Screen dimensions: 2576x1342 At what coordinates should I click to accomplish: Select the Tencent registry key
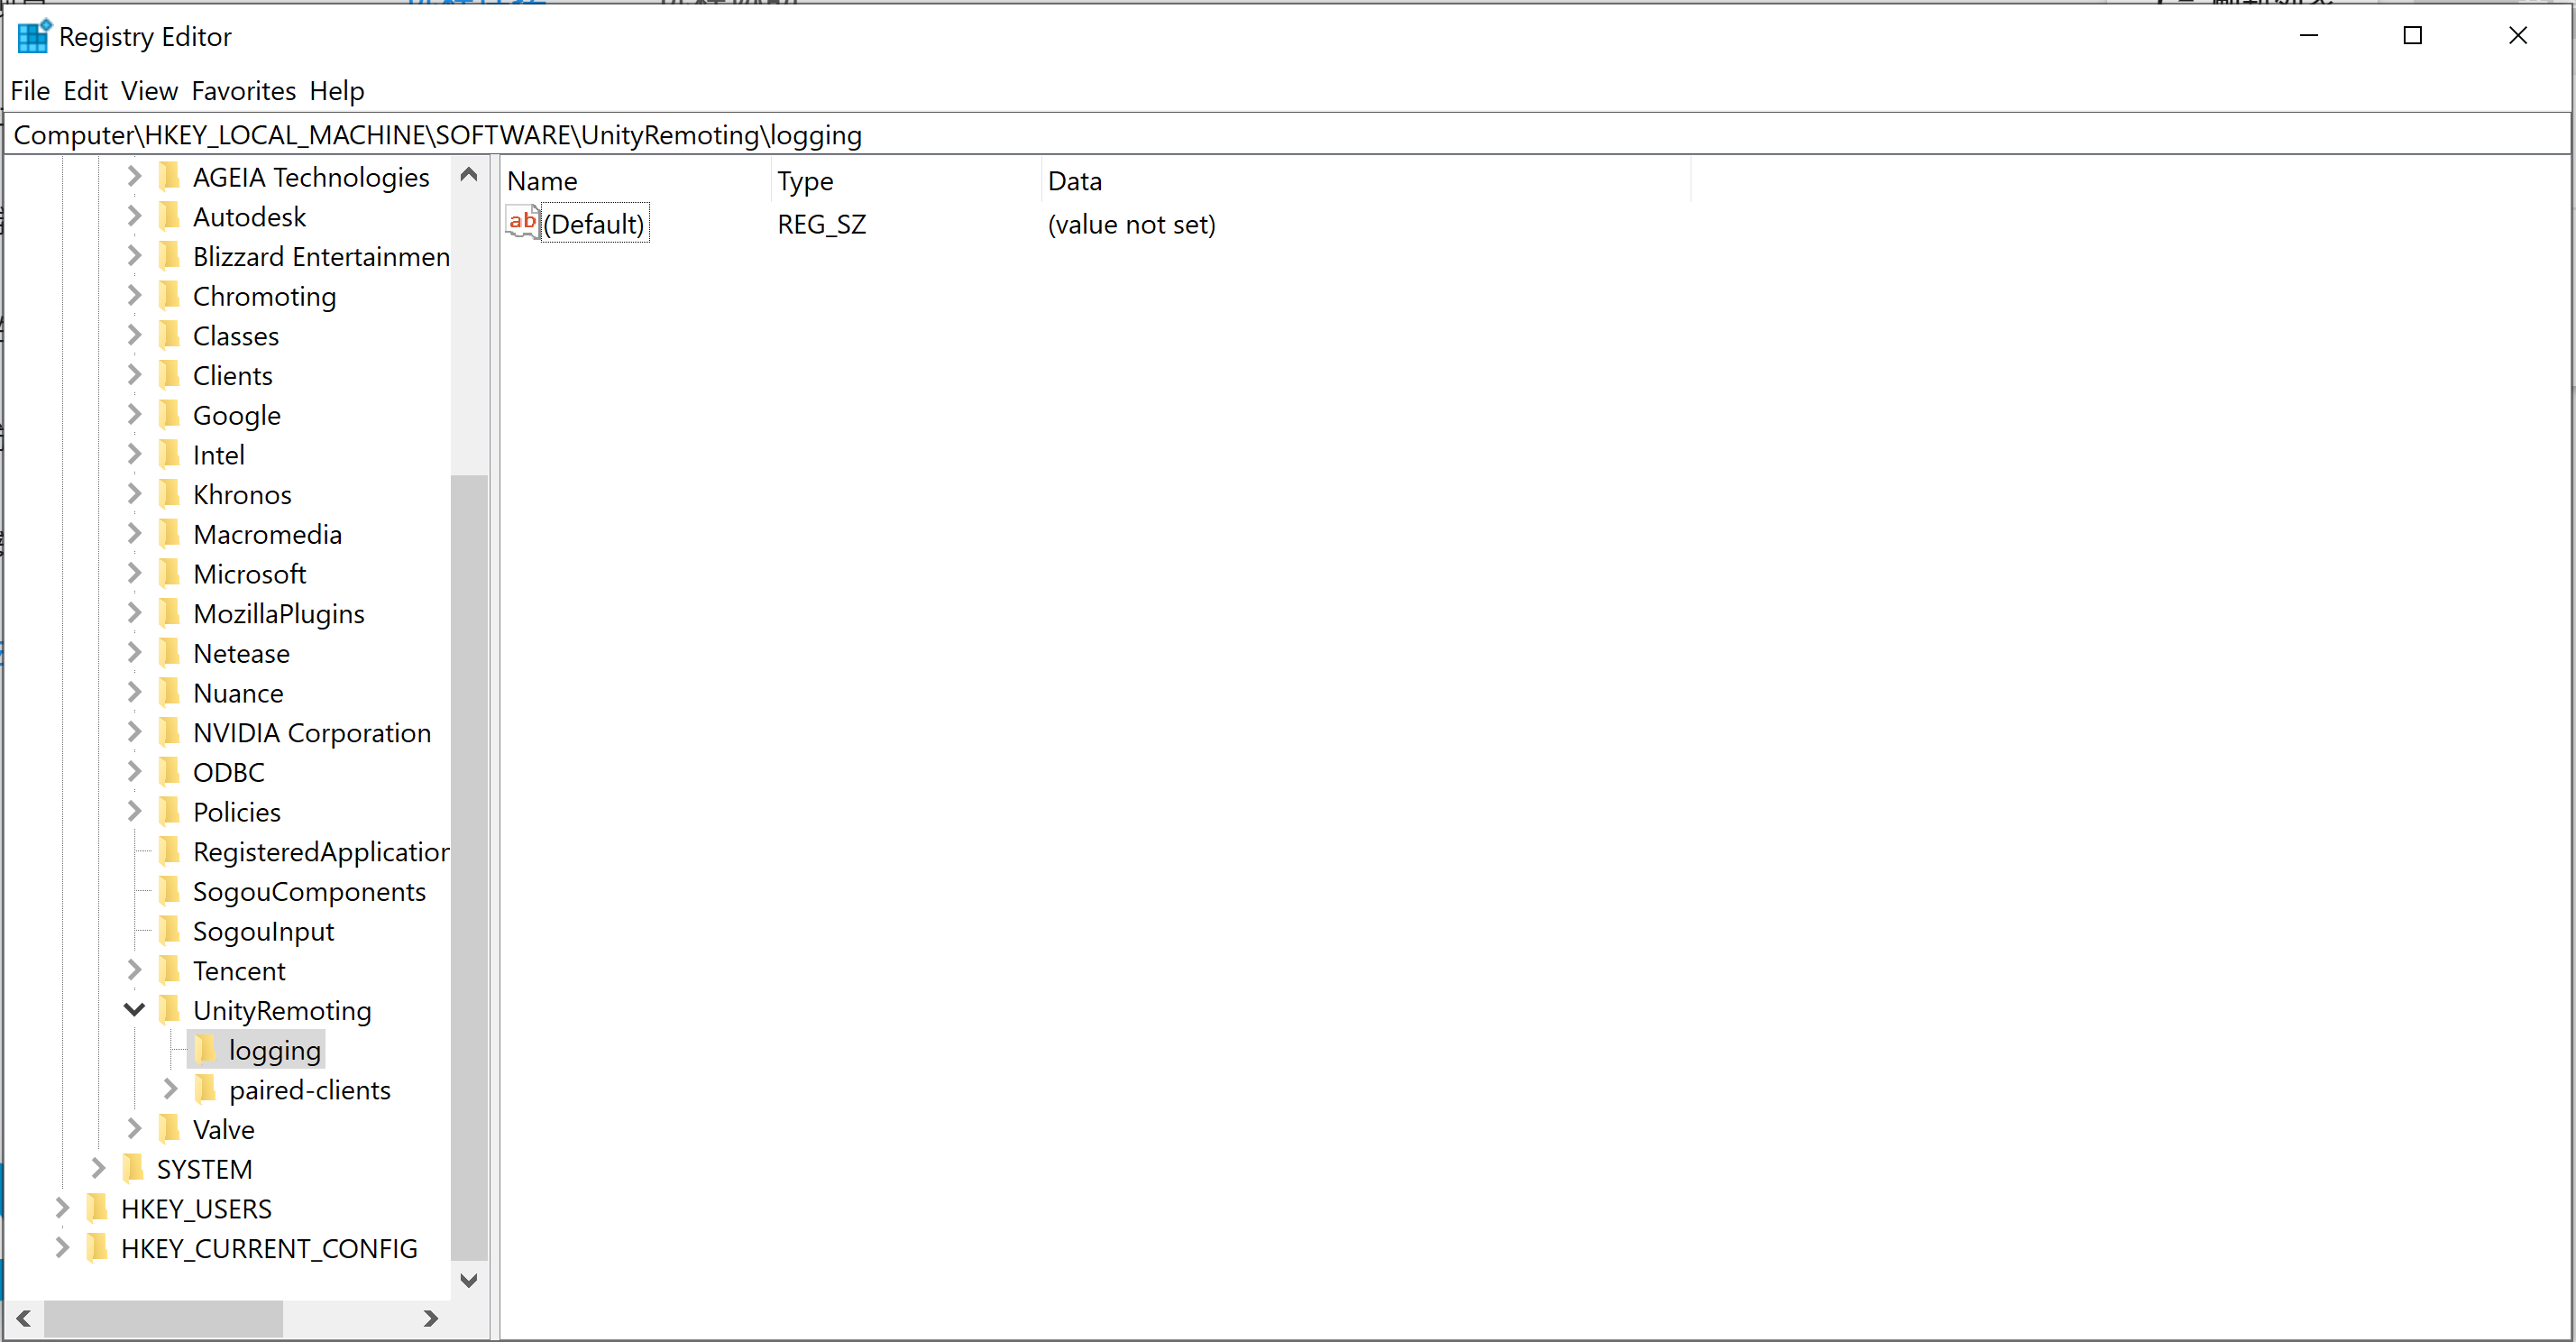click(239, 970)
